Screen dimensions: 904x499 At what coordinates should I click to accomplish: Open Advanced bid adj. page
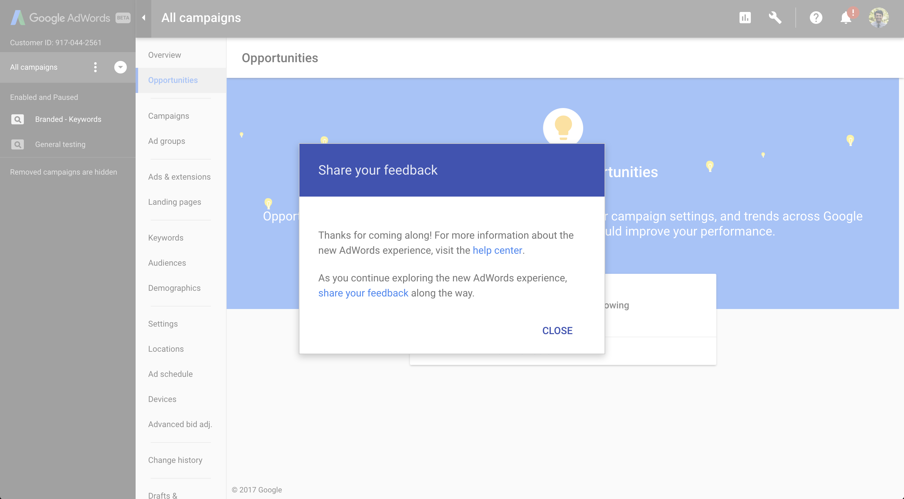pos(180,424)
